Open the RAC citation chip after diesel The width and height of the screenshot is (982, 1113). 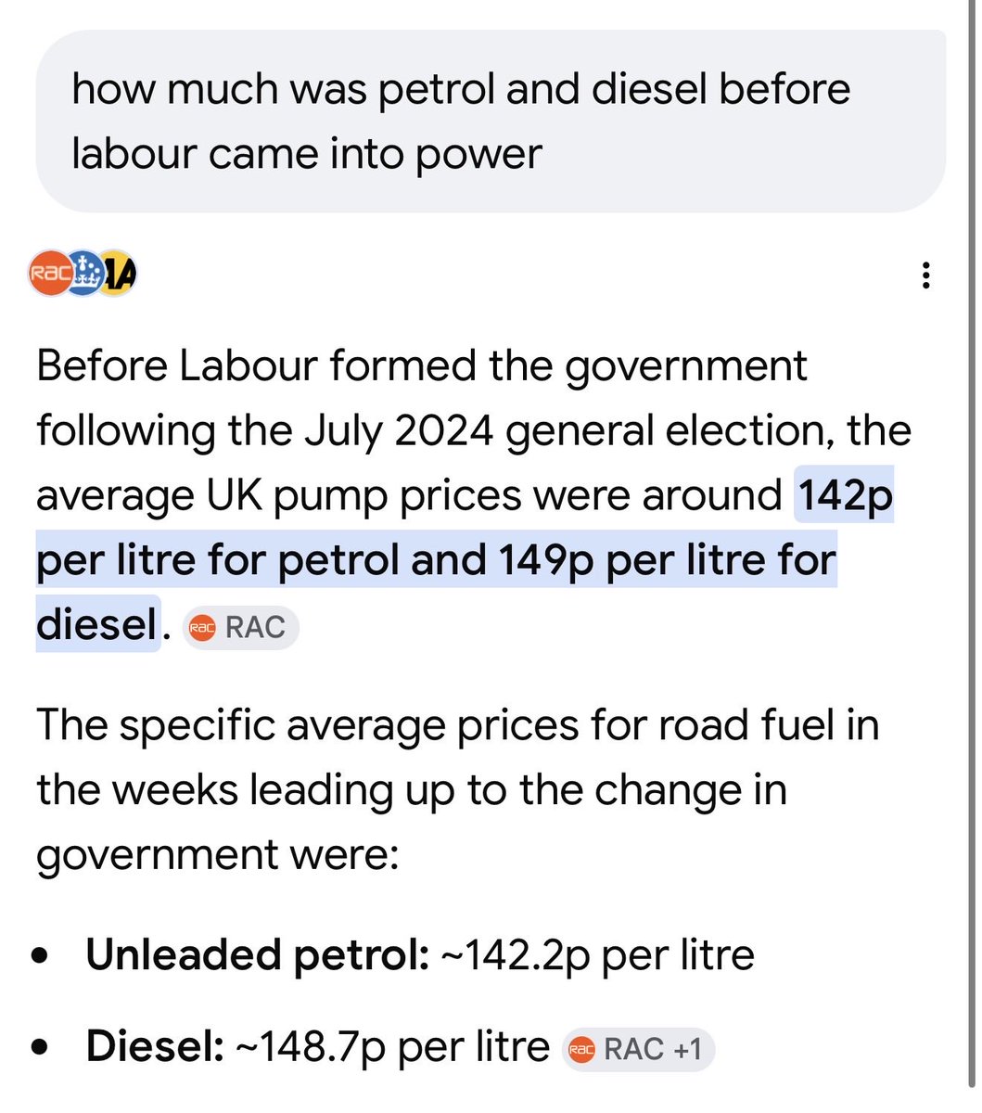click(240, 628)
